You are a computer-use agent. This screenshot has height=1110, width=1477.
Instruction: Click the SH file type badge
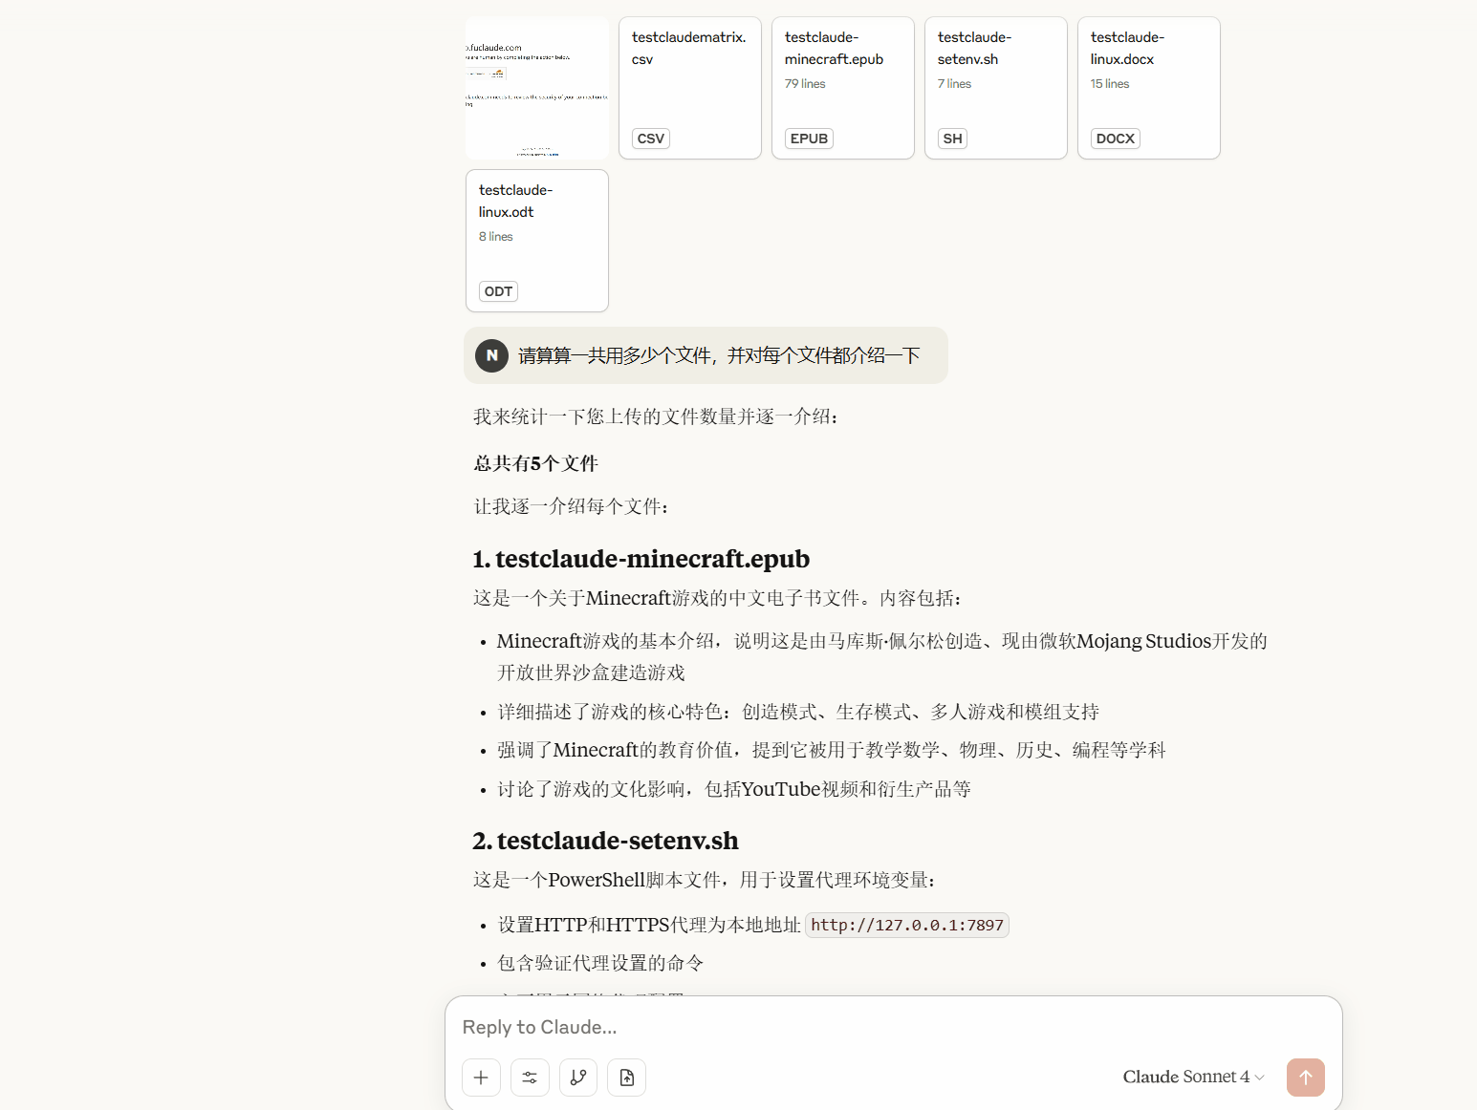point(952,139)
